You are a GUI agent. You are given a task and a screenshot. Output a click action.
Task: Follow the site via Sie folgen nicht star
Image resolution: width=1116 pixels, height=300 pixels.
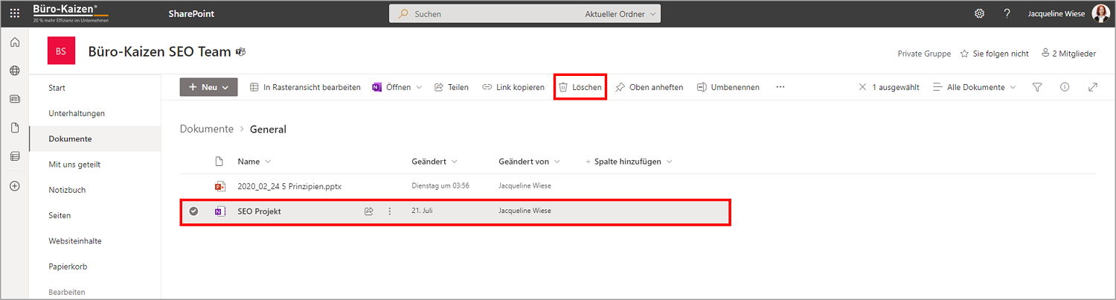[x=995, y=54]
